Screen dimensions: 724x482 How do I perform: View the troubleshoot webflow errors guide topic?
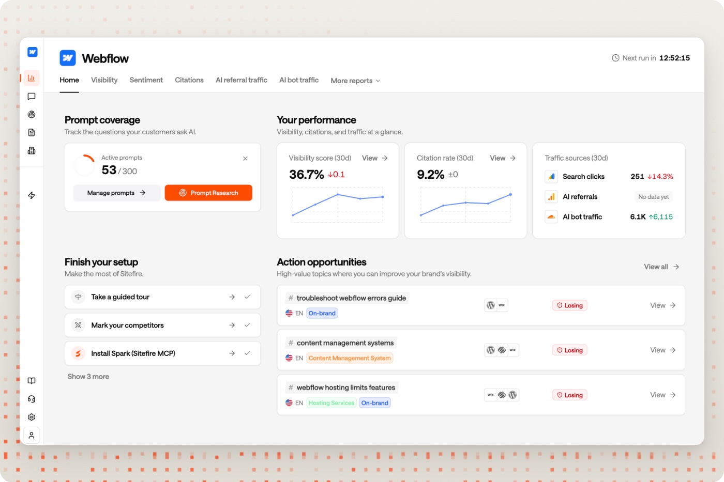(x=663, y=305)
